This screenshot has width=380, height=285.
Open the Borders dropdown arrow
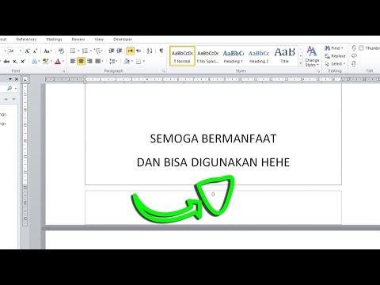(x=144, y=62)
